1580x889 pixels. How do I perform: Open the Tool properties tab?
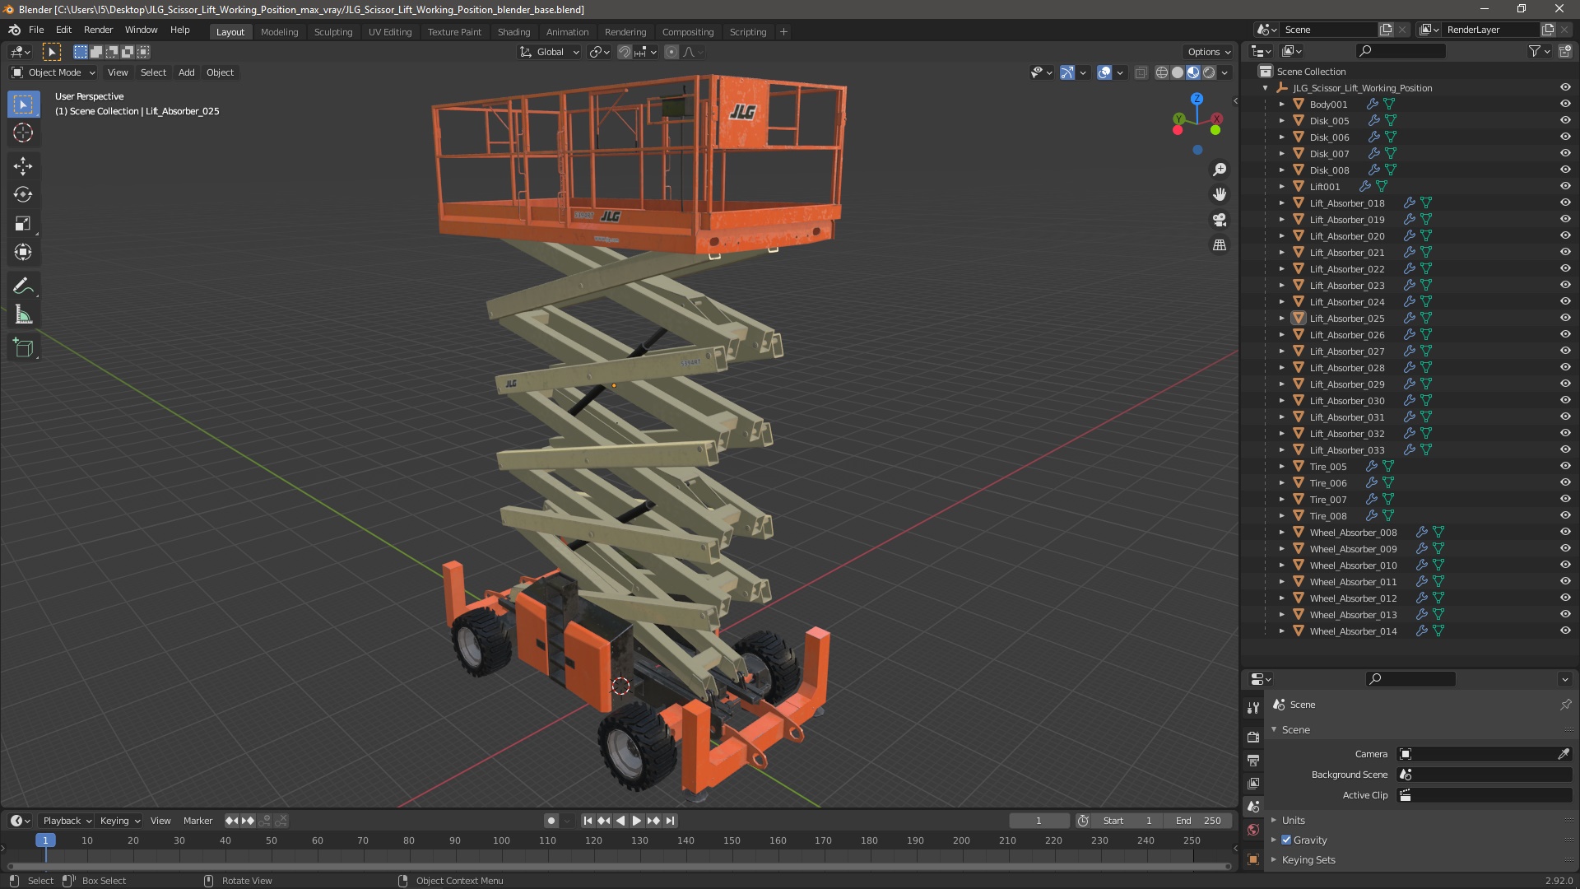coord(1253,708)
